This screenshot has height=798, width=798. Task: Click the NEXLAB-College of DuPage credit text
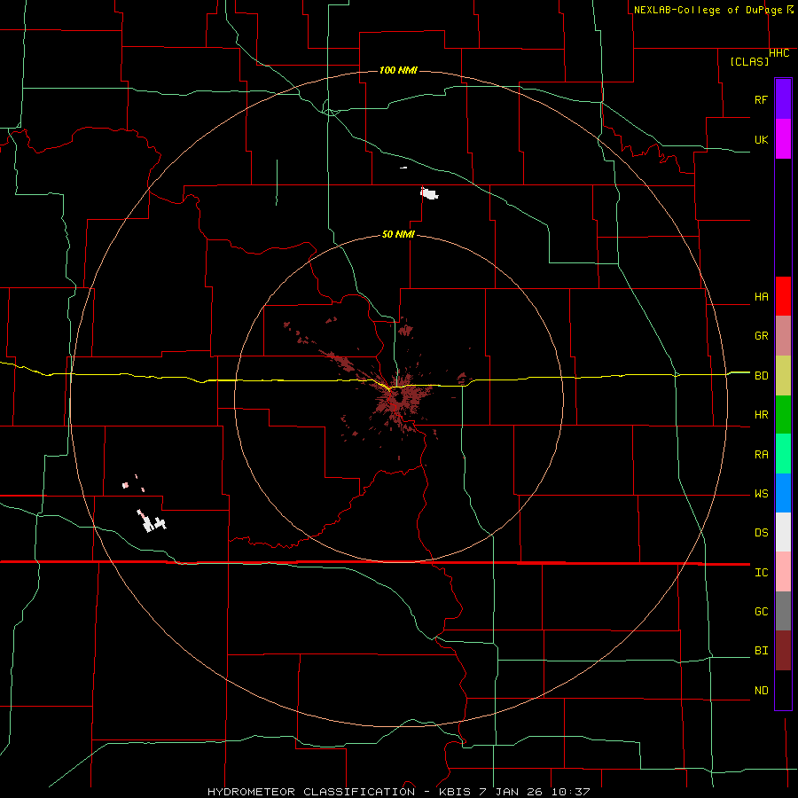[x=710, y=10]
